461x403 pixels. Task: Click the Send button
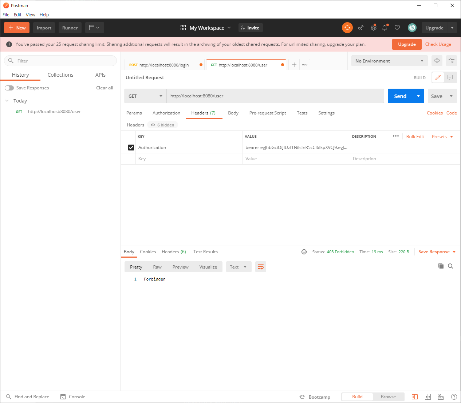(x=400, y=96)
